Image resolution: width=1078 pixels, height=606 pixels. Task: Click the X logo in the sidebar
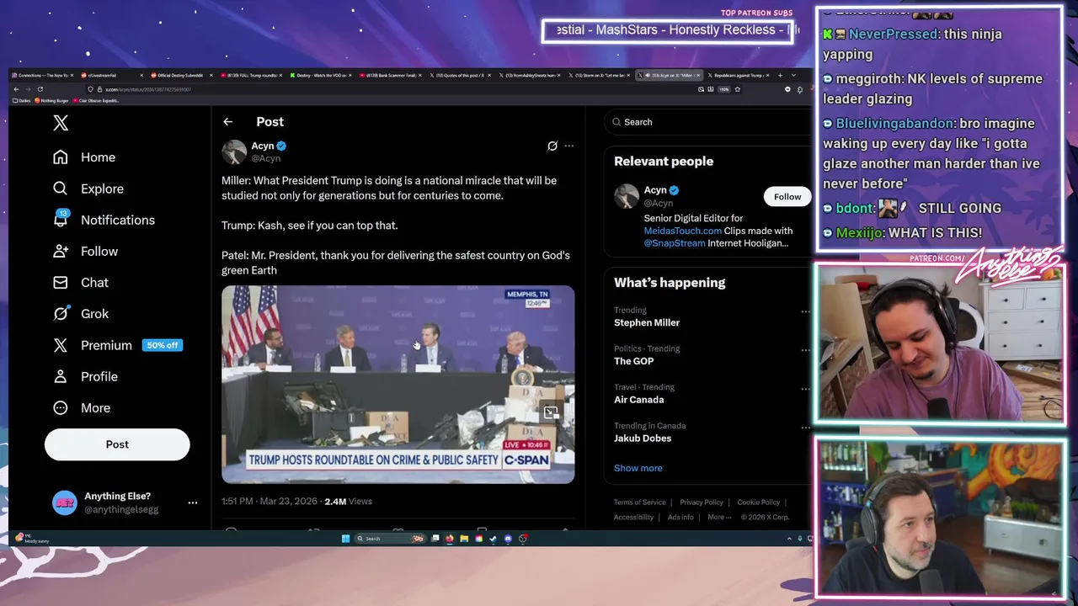click(x=61, y=123)
